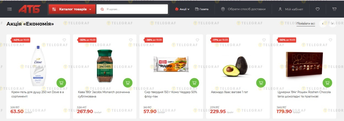Screen dimensions: 344x121
Task: Expand the Акції dropdown menu
Action: tap(182, 9)
